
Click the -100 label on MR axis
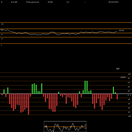(129, 116)
